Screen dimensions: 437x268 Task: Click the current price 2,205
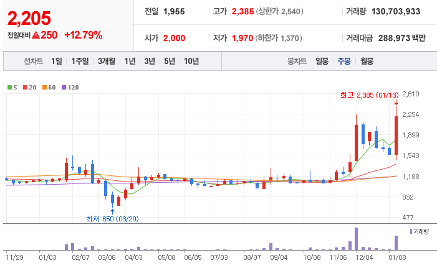coord(29,19)
